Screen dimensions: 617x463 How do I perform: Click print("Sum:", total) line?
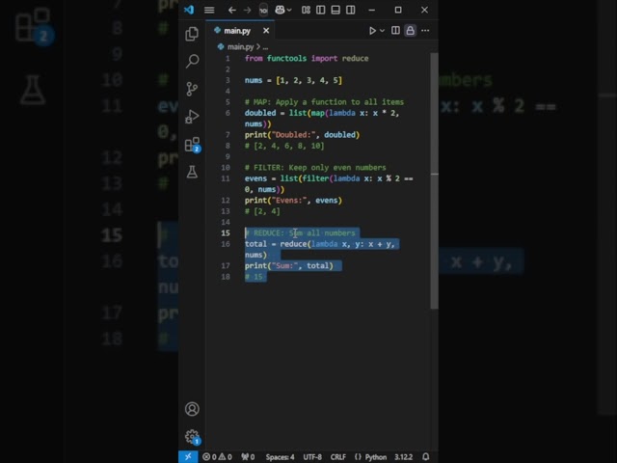[x=289, y=266]
